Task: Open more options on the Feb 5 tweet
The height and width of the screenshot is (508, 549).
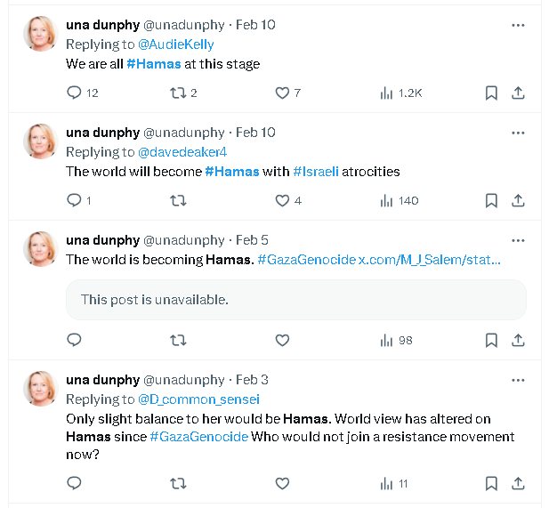Action: click(x=518, y=240)
